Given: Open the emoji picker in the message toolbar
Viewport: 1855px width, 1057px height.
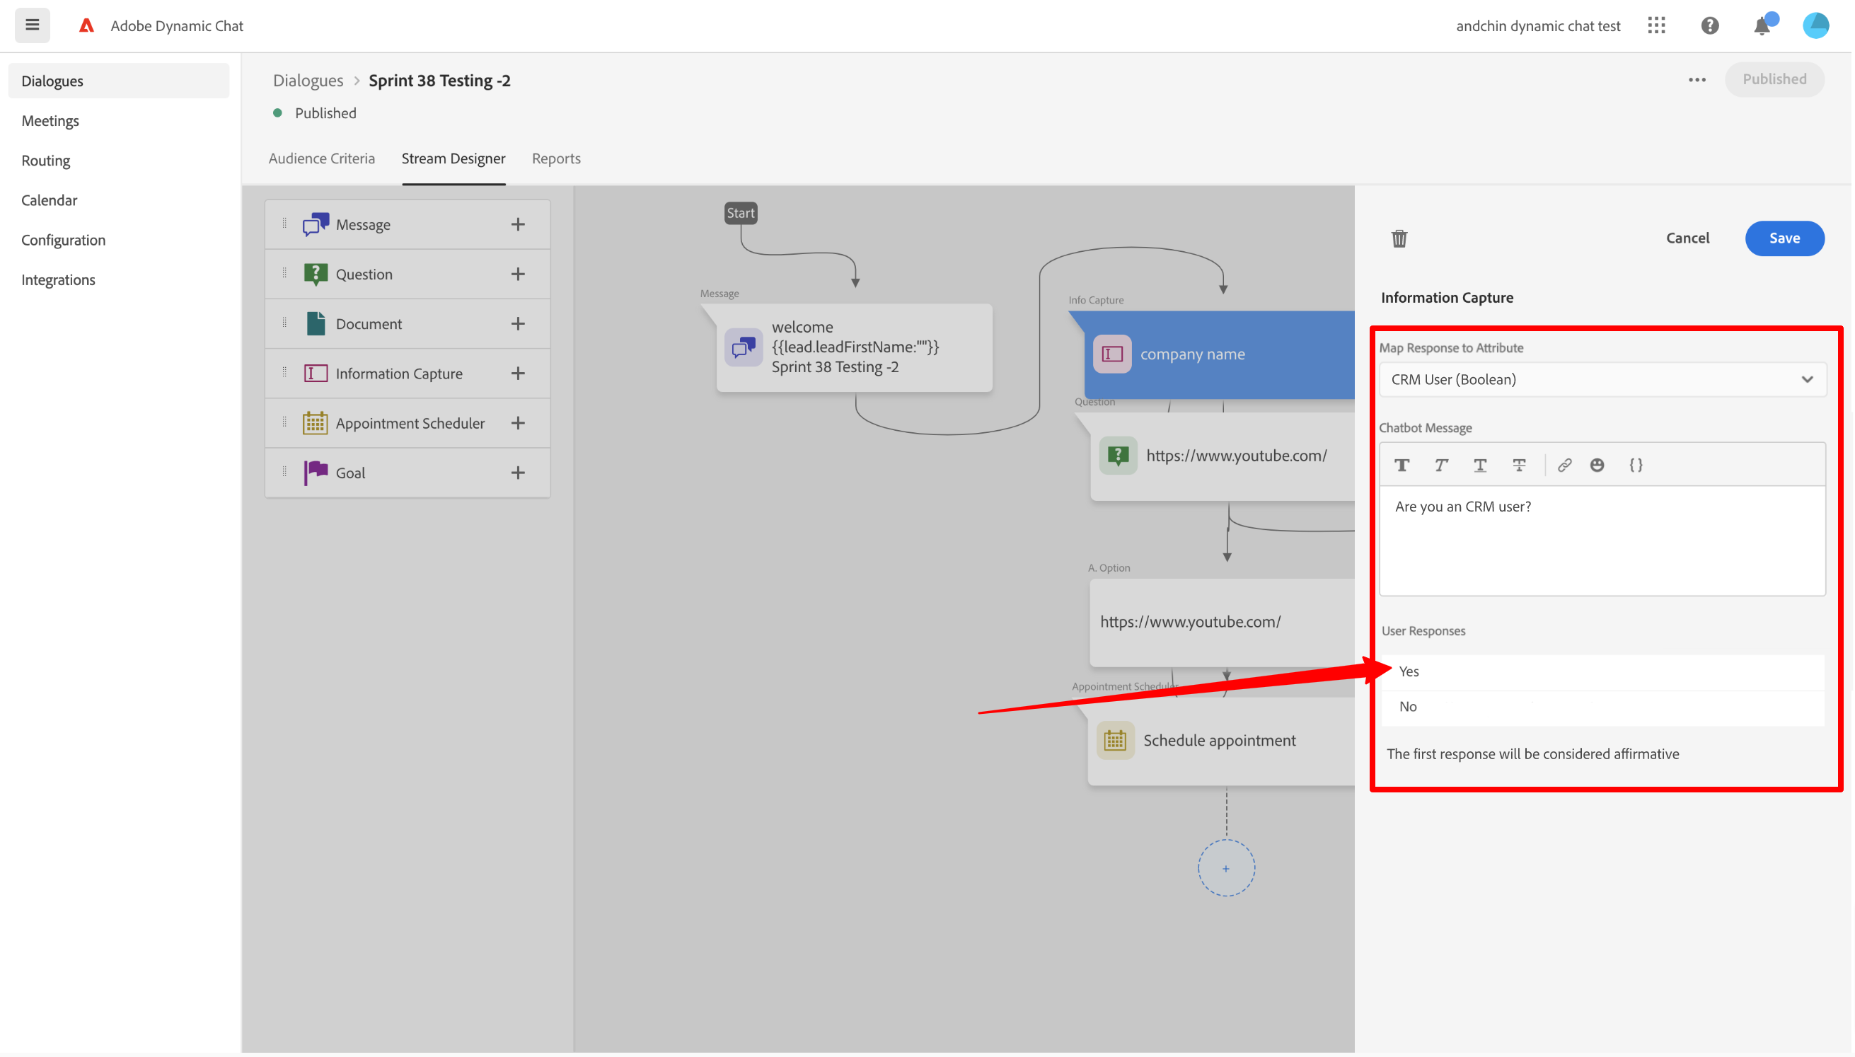Looking at the screenshot, I should [x=1597, y=466].
